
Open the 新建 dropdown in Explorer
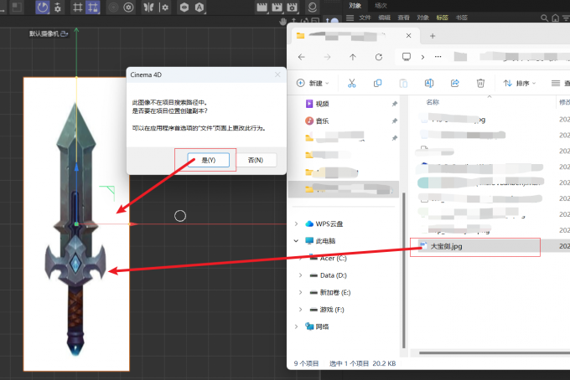313,83
